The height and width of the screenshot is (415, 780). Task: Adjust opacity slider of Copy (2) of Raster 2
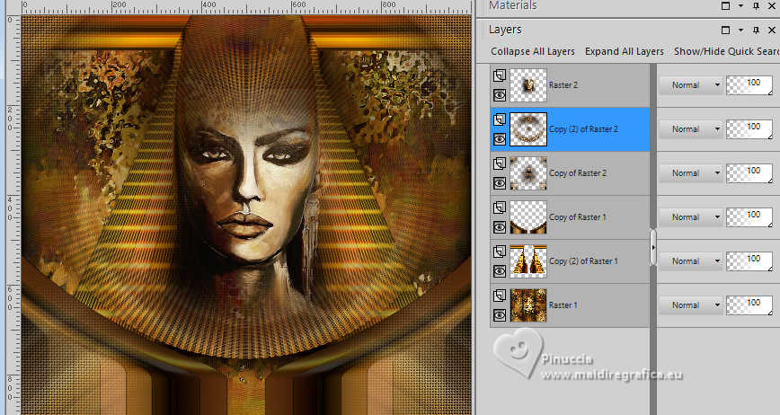click(x=749, y=129)
